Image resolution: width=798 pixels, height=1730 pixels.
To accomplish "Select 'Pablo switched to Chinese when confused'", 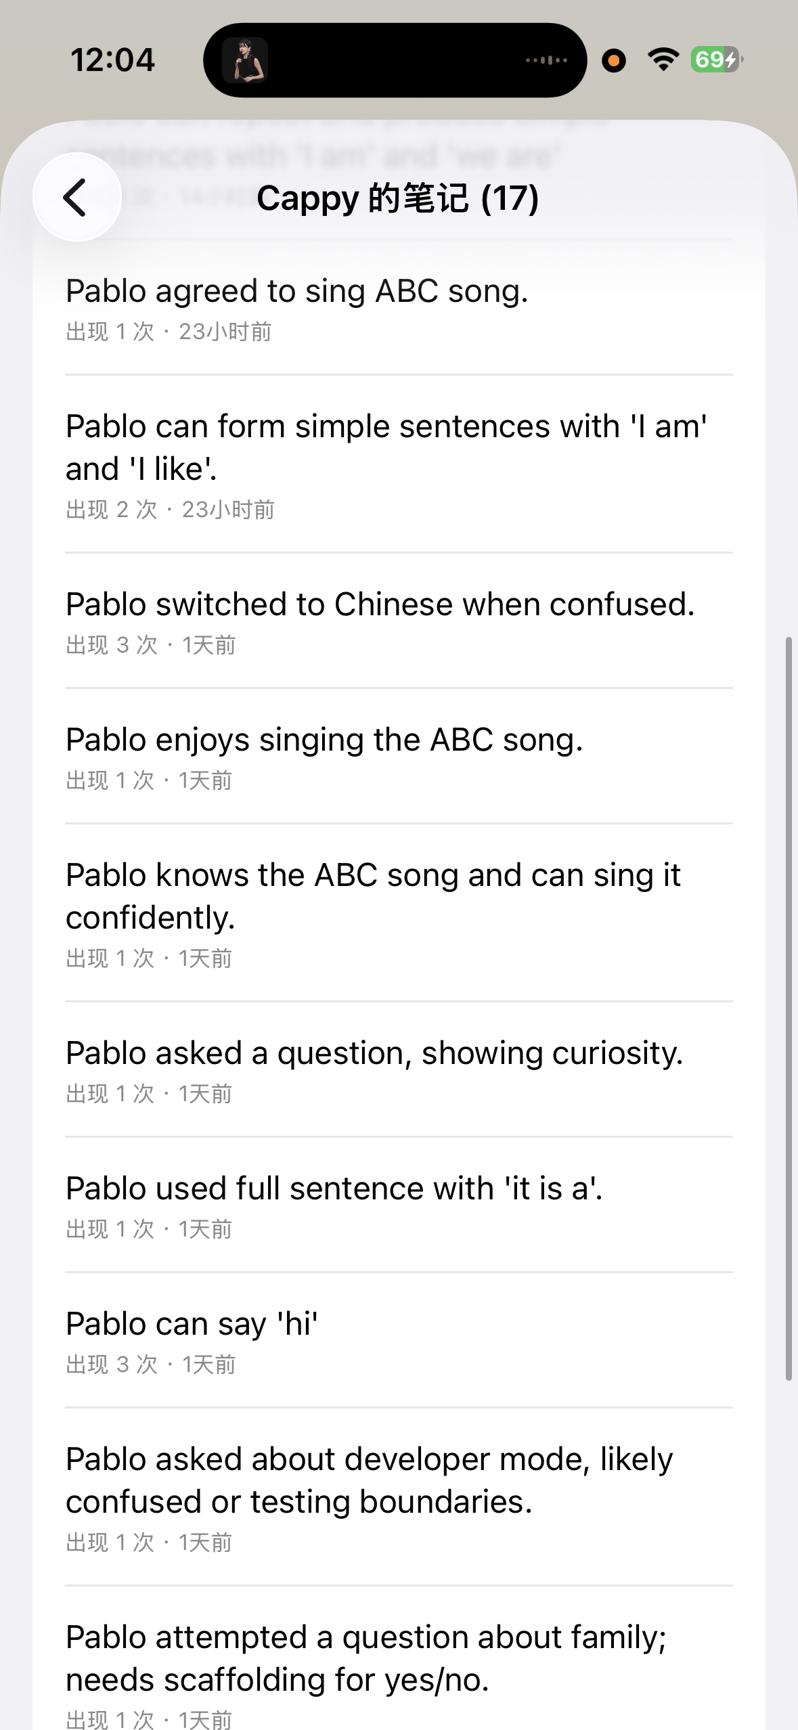I will 399,621.
